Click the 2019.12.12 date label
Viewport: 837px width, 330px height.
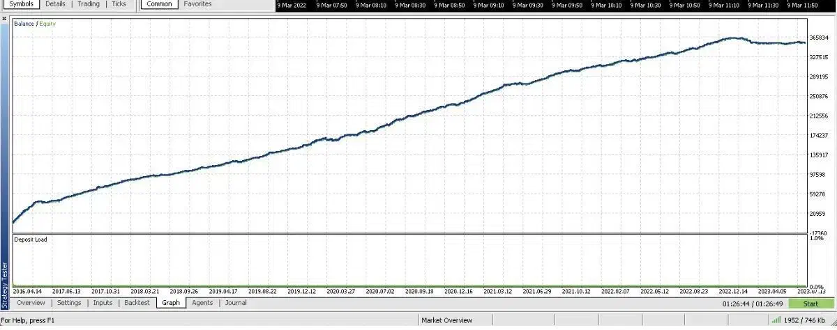pos(302,292)
